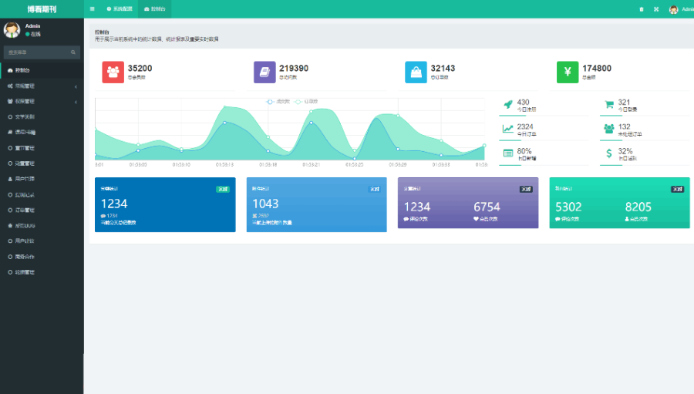Image resolution: width=694 pixels, height=394 pixels.
Task: Toggle fullscreen with the expand arrows icon
Action: pos(656,9)
